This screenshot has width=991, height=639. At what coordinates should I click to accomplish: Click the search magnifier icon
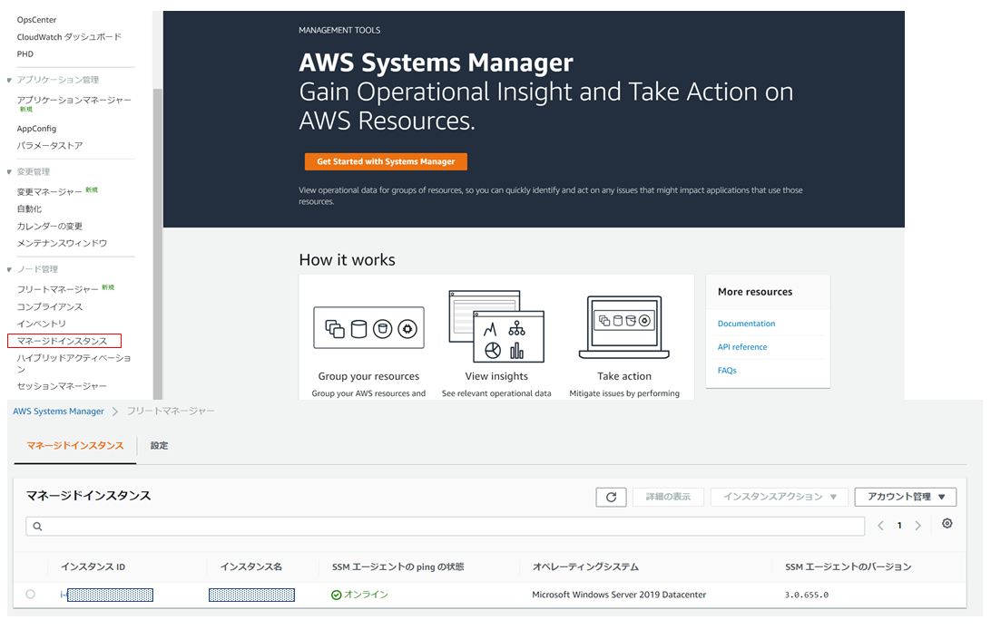[x=37, y=527]
